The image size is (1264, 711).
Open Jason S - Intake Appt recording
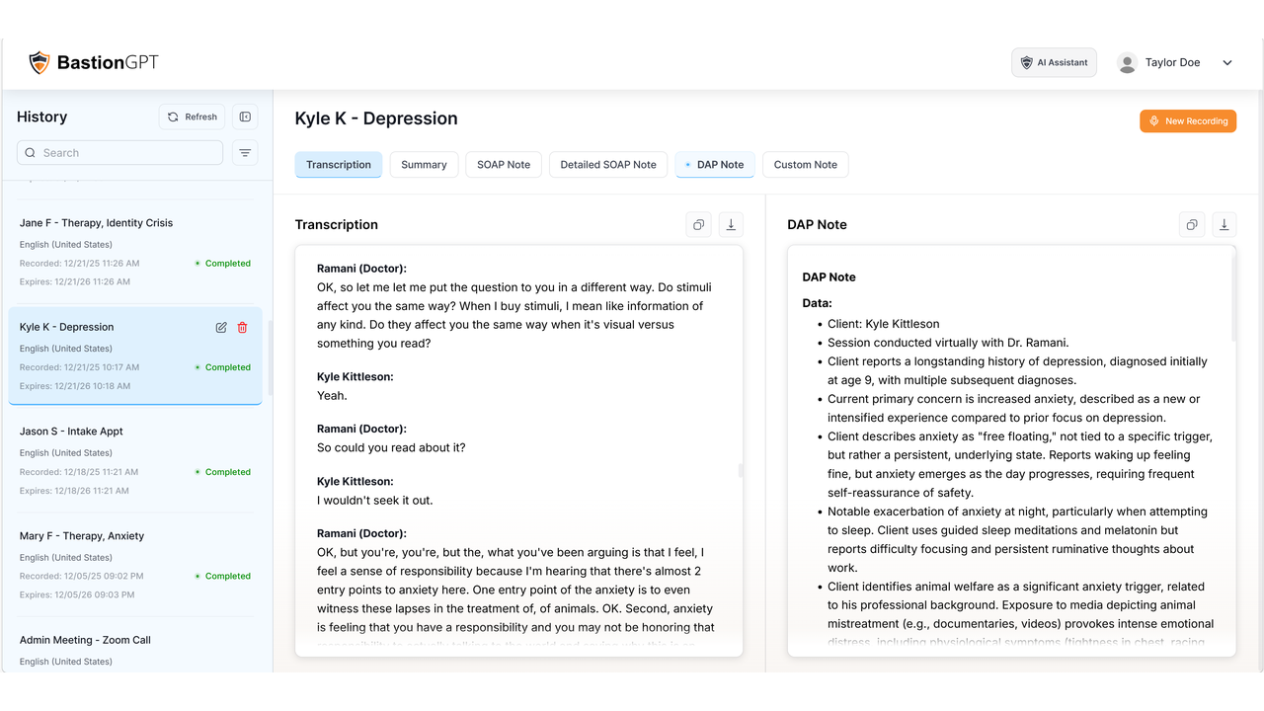pyautogui.click(x=135, y=460)
